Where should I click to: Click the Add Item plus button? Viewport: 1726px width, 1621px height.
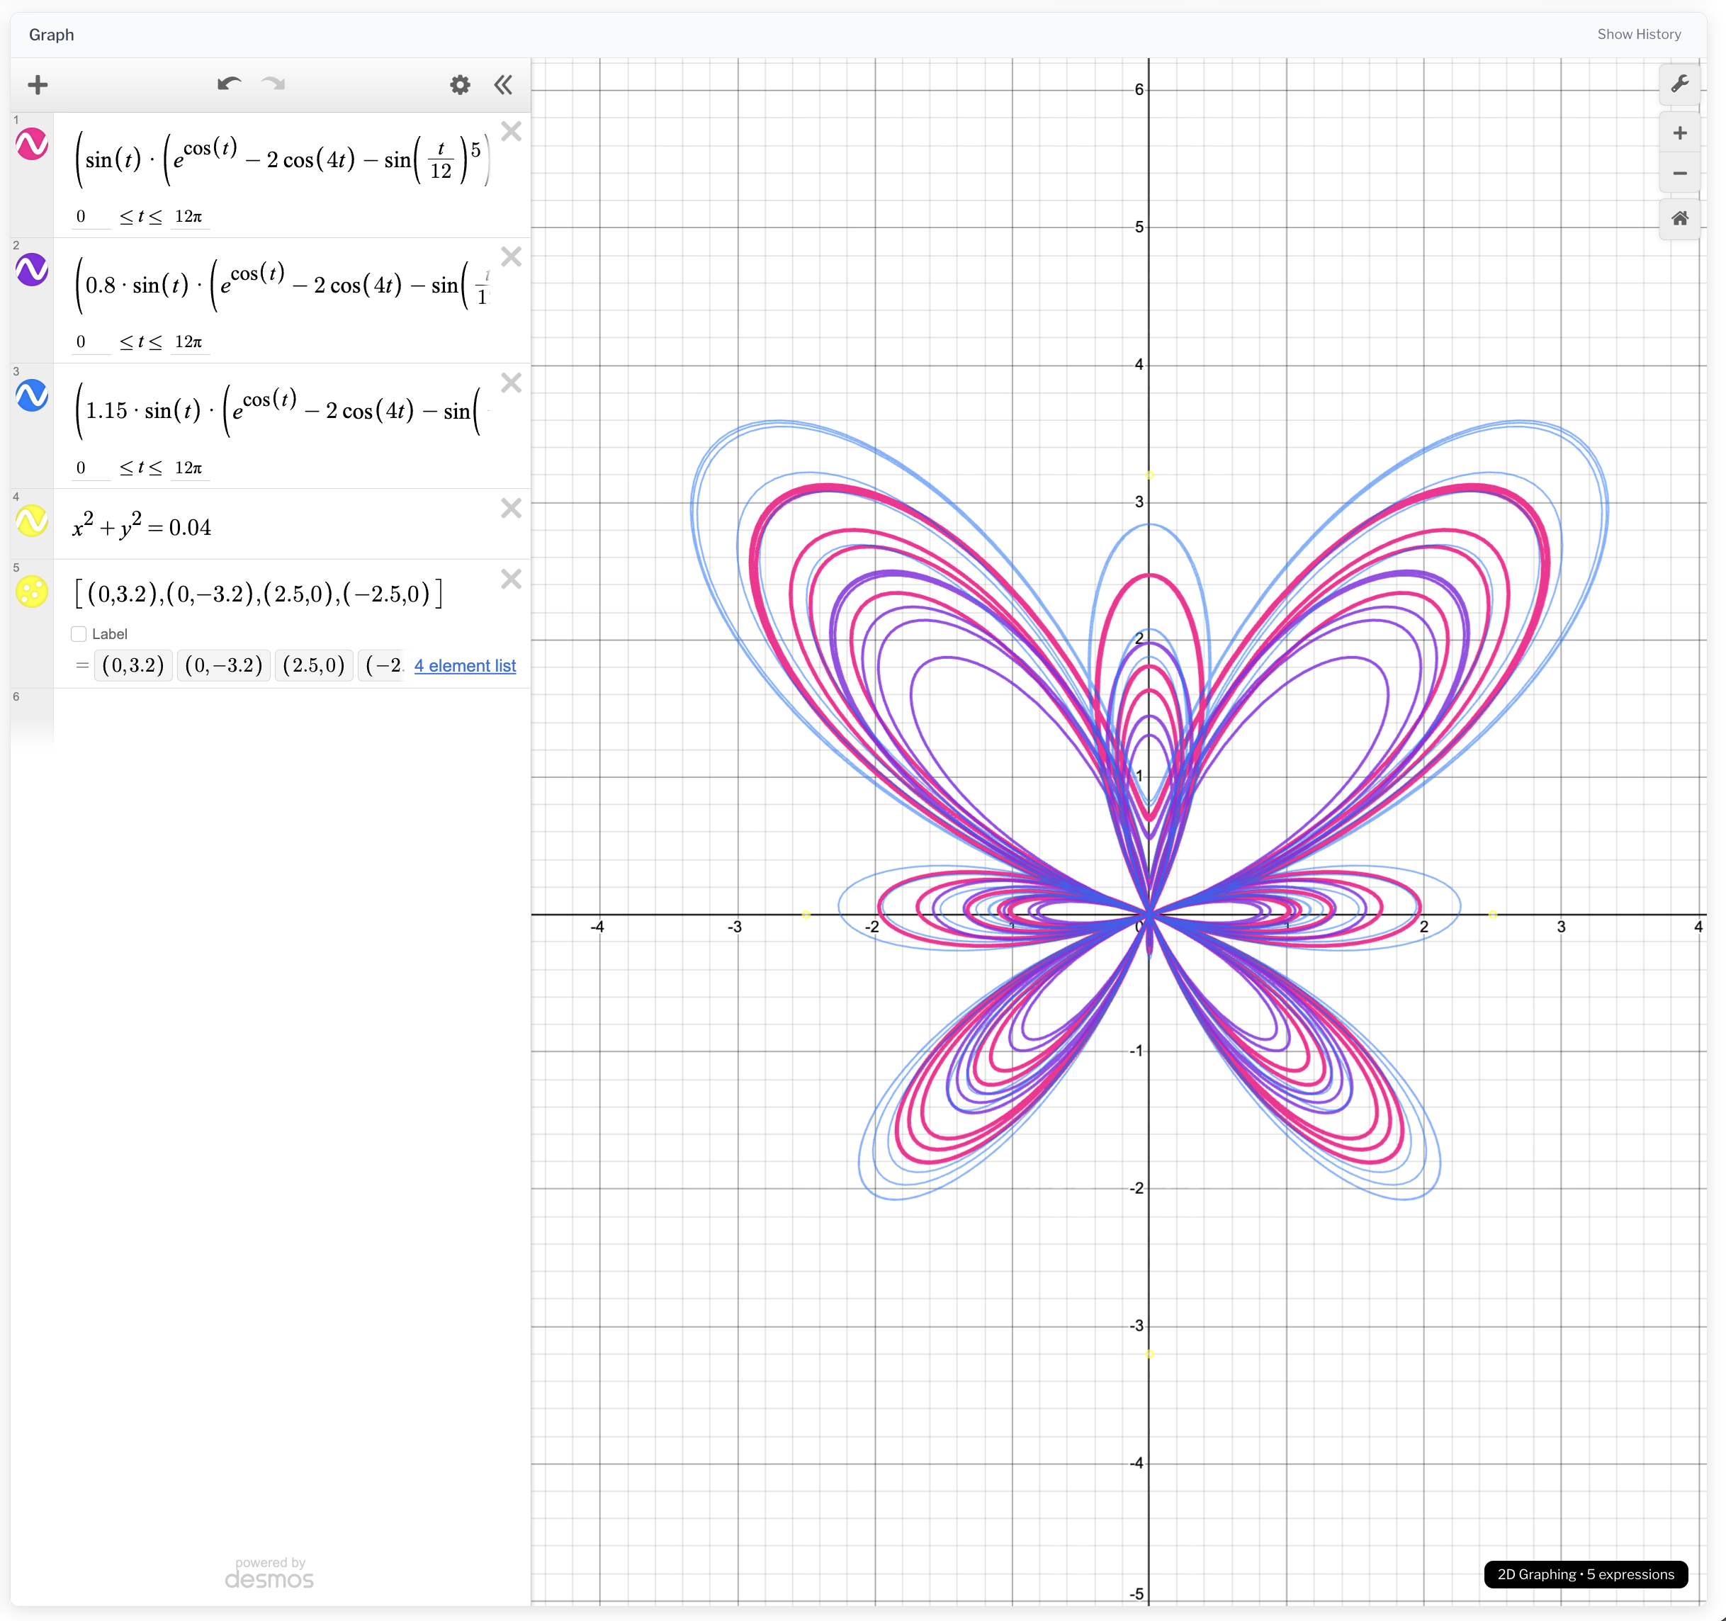38,84
